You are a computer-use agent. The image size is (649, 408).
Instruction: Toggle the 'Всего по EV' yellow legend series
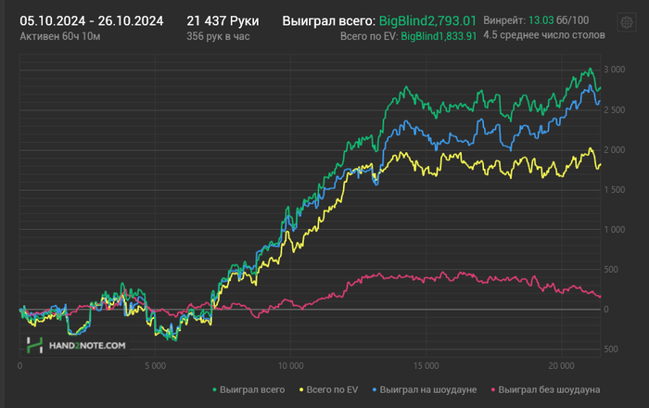(328, 389)
